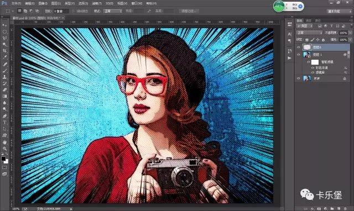The height and width of the screenshot is (211, 354).
Task: Open the 滤镜(T) Filter menu
Action: click(x=97, y=3)
